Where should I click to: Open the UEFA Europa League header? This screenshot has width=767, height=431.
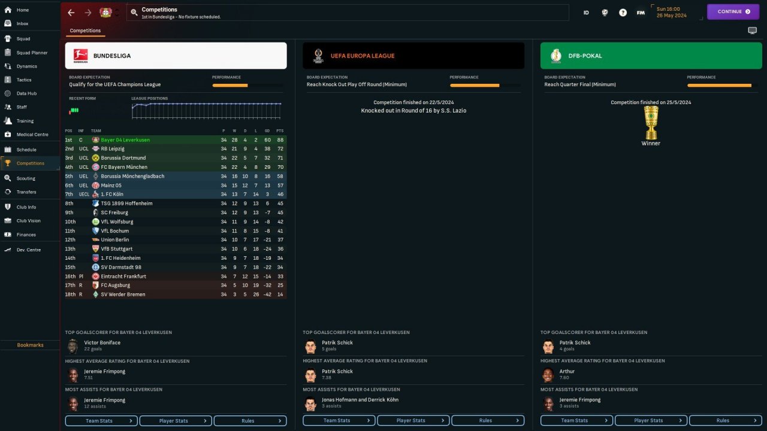point(413,56)
